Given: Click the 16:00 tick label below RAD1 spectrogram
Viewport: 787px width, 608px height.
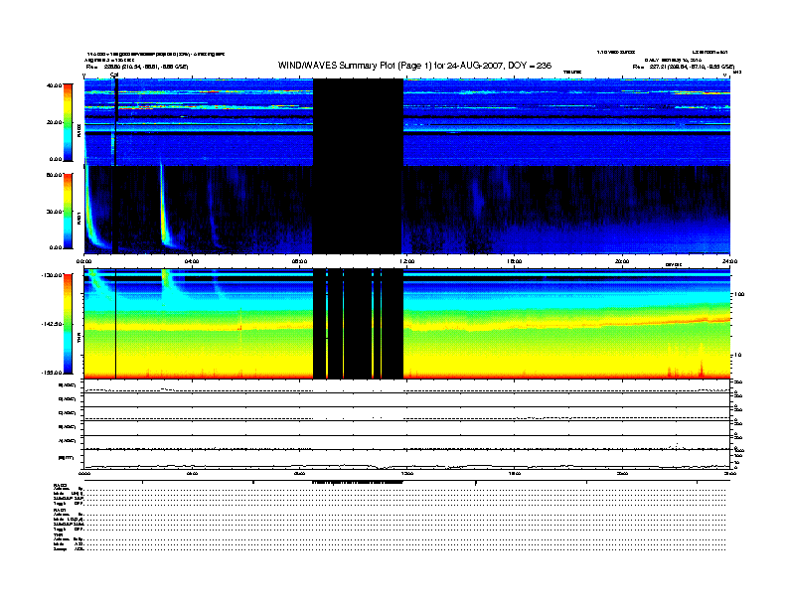Looking at the screenshot, I should tap(515, 261).
